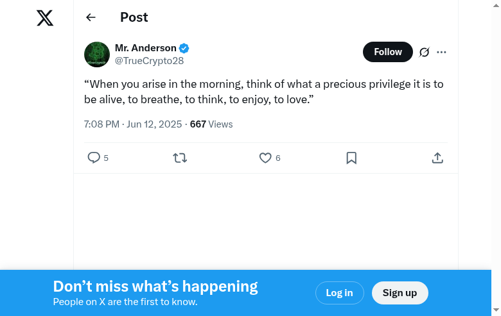Repost this post using arrows icon

(180, 158)
